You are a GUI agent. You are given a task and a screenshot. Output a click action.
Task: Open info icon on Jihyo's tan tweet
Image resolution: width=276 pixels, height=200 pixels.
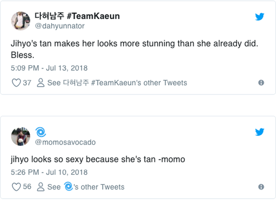pos(261,83)
